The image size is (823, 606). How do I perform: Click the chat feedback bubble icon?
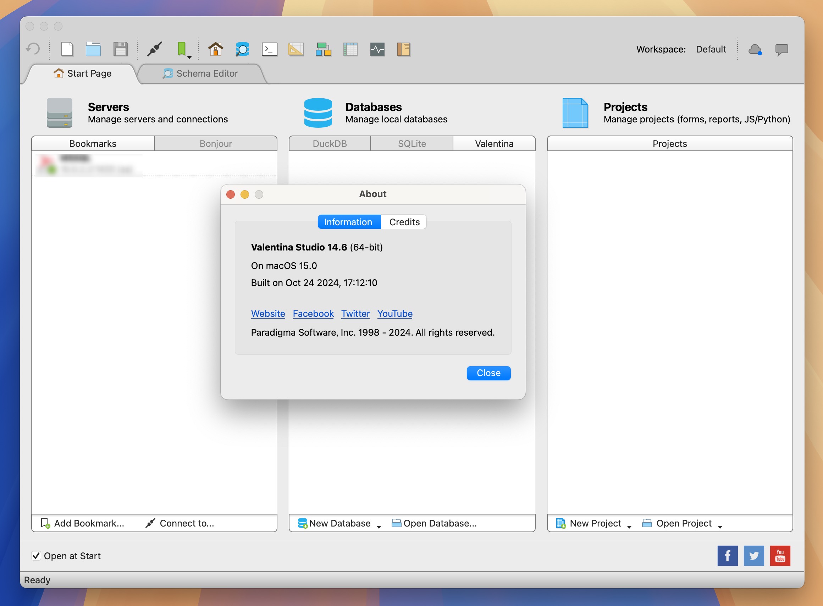(781, 49)
